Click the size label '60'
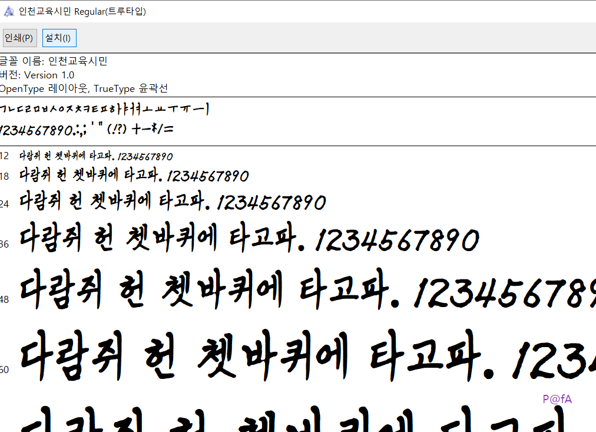The height and width of the screenshot is (432, 596). (x=4, y=370)
